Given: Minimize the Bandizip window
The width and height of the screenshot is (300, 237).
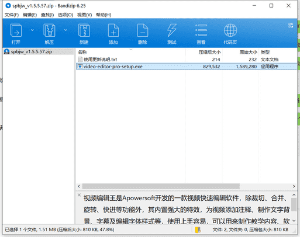Looking at the screenshot, I should click(254, 6).
